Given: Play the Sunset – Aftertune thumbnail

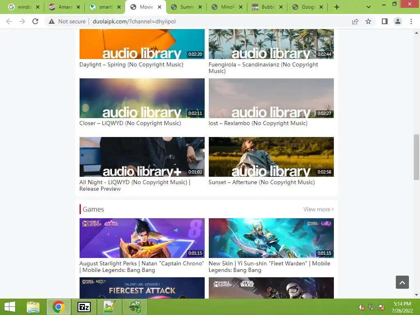Looking at the screenshot, I should point(271,157).
